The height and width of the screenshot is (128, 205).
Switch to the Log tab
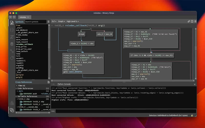[53, 84]
